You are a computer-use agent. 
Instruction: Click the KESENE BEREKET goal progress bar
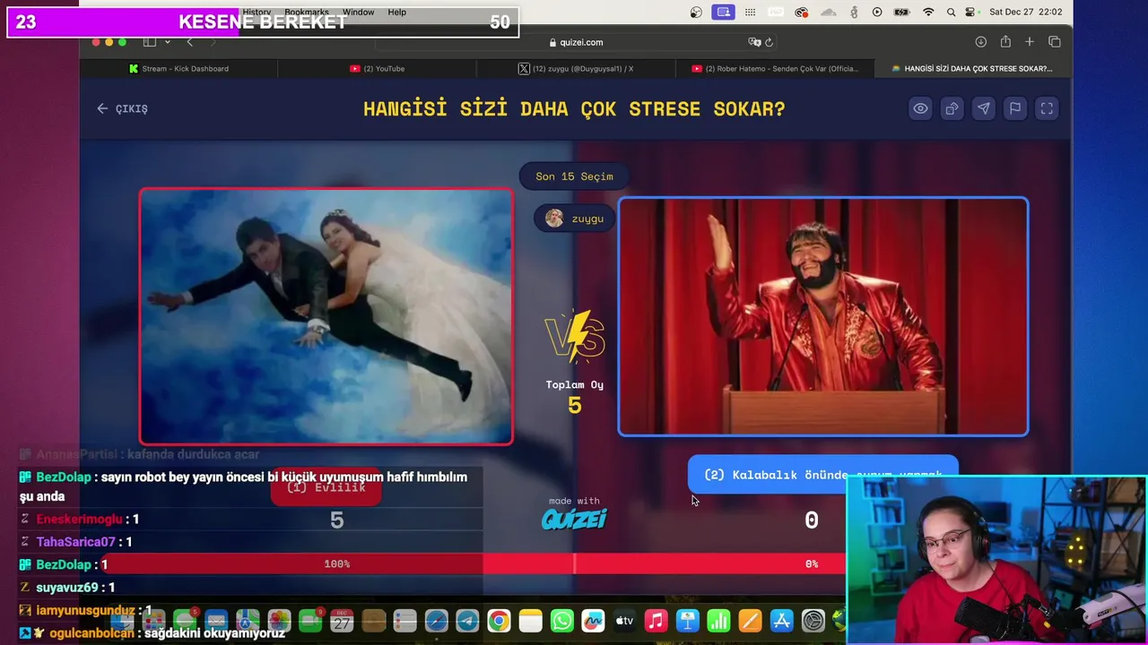[263, 22]
